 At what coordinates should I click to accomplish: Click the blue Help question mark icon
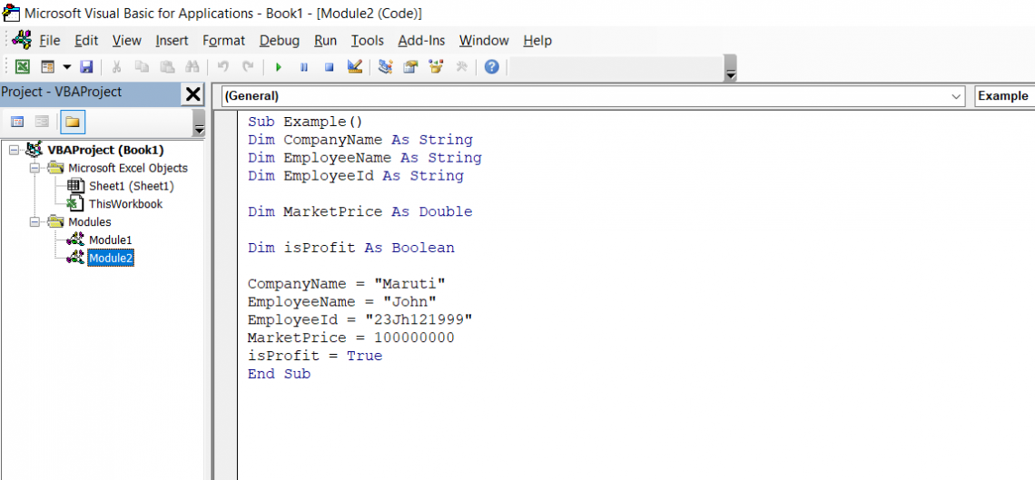(491, 67)
